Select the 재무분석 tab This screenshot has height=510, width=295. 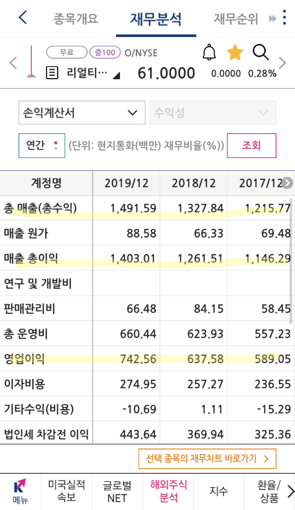(x=156, y=19)
